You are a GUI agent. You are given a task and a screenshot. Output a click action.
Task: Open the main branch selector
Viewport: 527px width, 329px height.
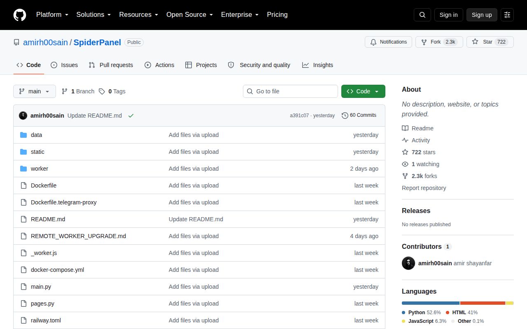[35, 91]
